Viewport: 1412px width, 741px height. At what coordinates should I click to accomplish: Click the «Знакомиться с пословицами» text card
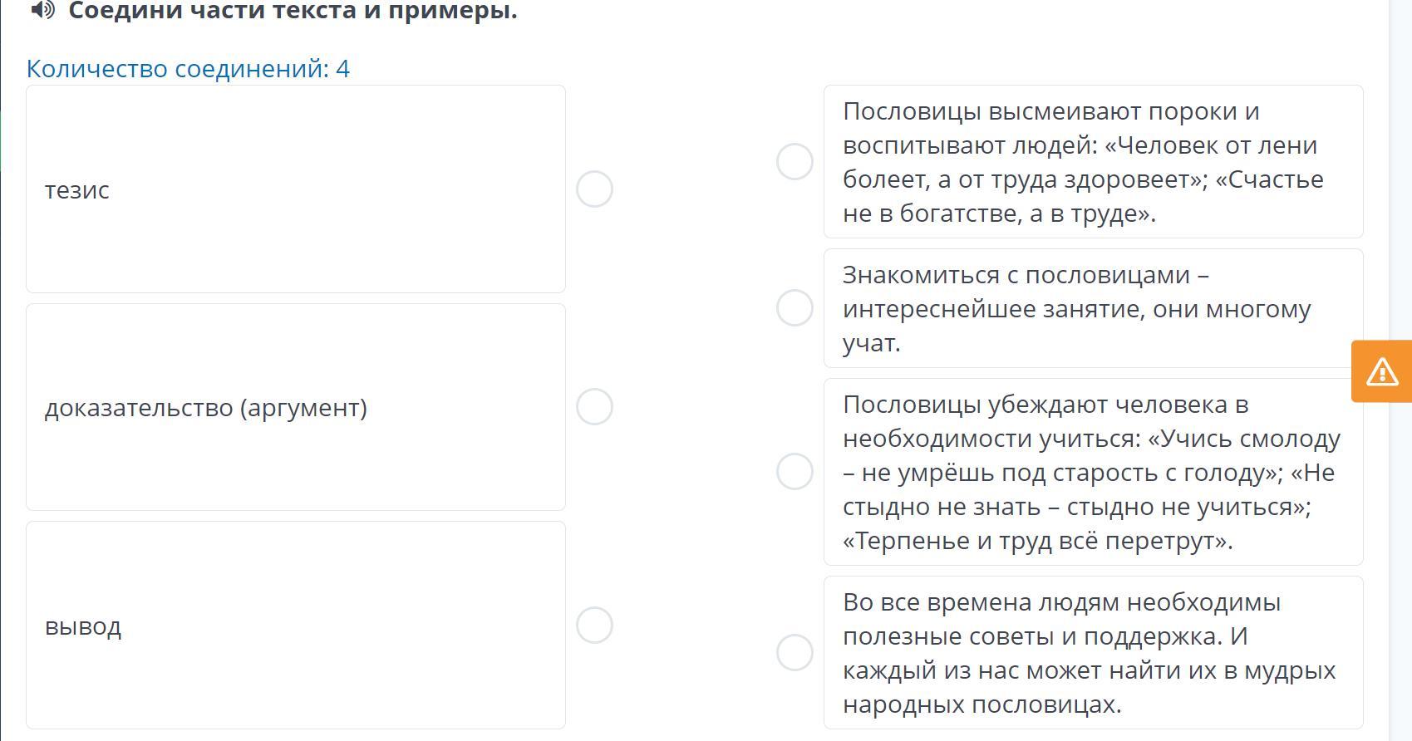tap(1092, 308)
